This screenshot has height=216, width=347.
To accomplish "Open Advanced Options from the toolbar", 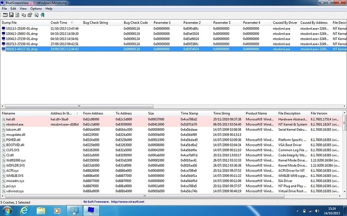I will click(5, 15).
